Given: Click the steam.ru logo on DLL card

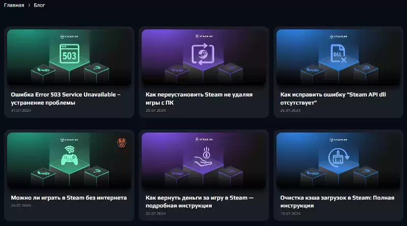Looking at the screenshot, I should tap(338, 37).
